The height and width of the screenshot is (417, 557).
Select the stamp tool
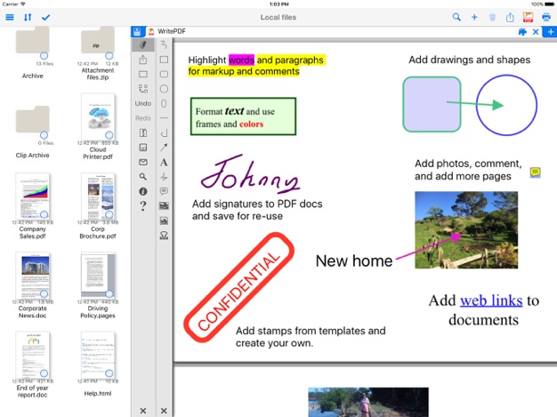click(164, 236)
